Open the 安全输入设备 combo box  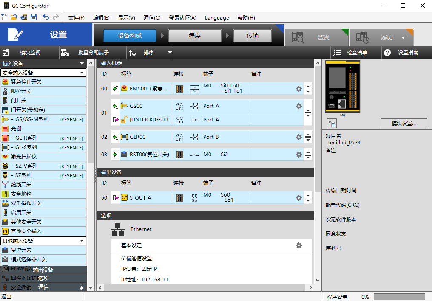(43, 73)
